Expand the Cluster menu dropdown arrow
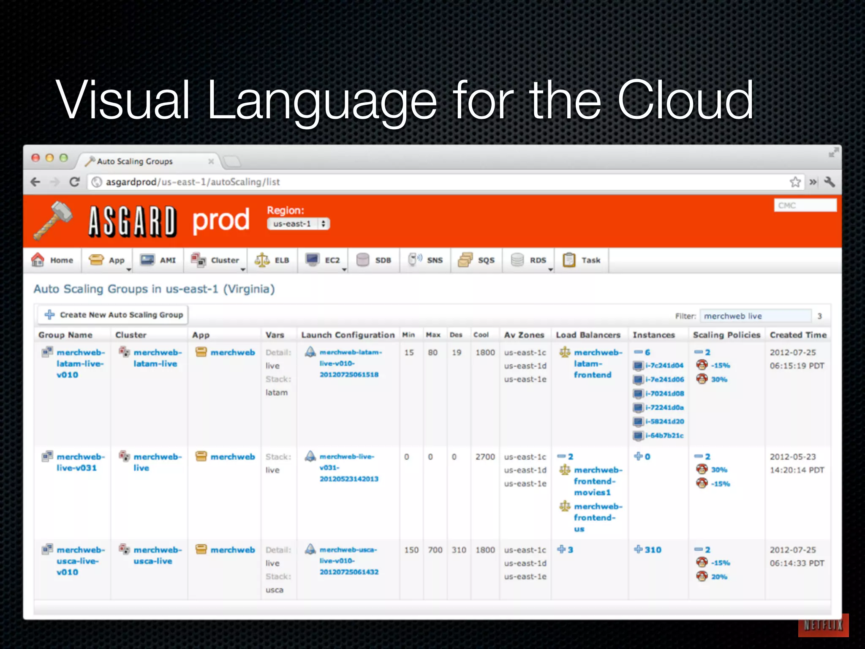Screen dimensions: 865x649 click(x=243, y=270)
